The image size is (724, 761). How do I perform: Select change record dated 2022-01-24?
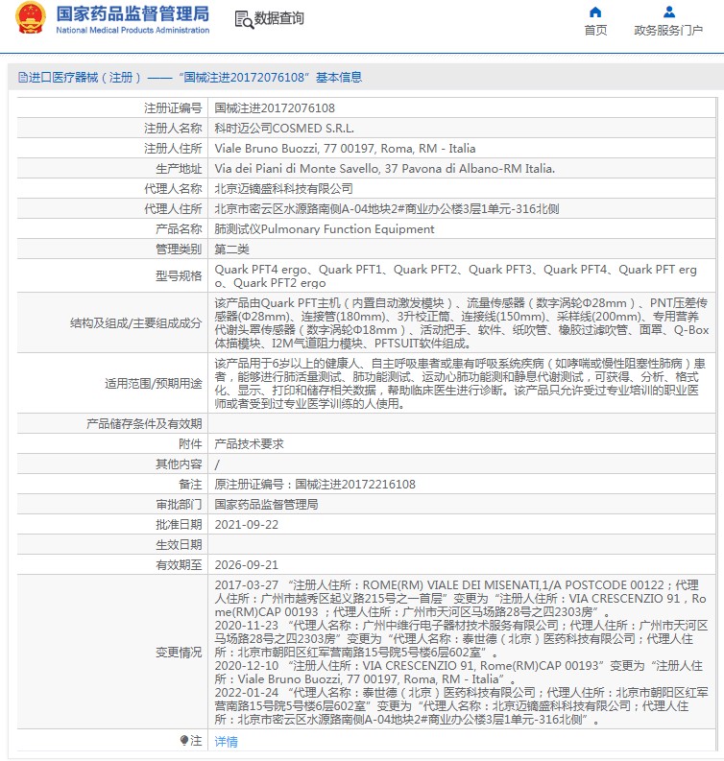(461, 705)
